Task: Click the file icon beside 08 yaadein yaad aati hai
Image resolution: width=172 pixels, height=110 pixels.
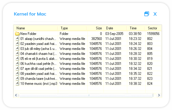Action: [17, 73]
